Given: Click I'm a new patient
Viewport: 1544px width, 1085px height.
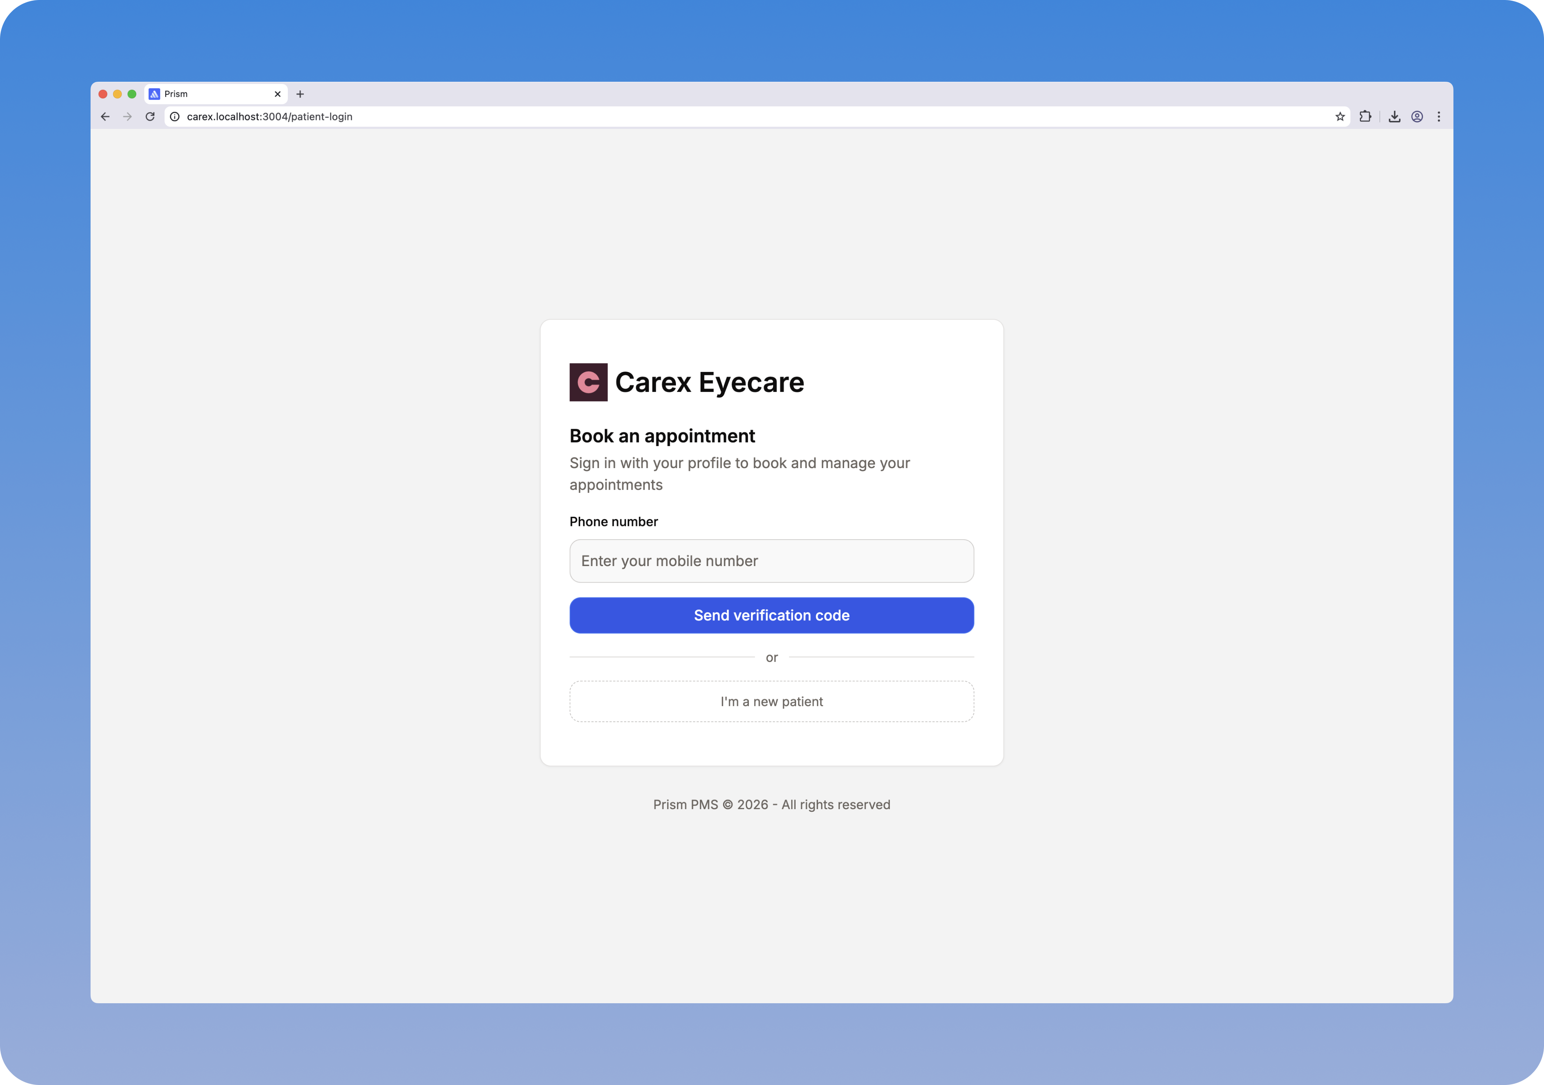Looking at the screenshot, I should coord(771,701).
